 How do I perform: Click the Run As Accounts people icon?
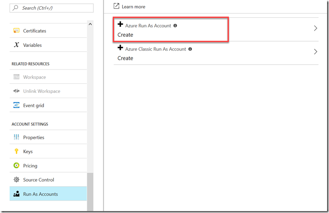[x=16, y=194]
